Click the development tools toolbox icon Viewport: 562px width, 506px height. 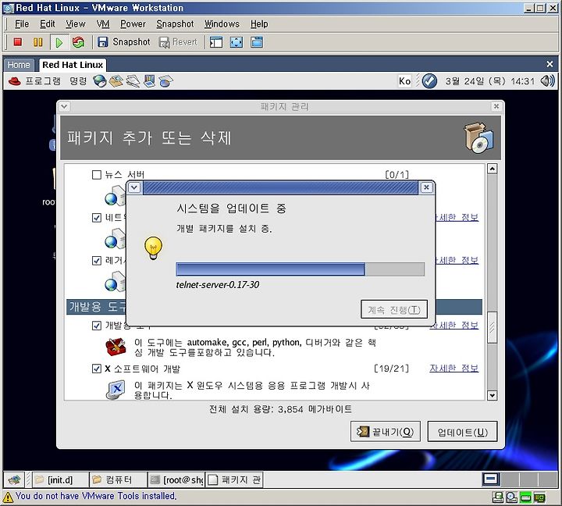[x=116, y=347]
